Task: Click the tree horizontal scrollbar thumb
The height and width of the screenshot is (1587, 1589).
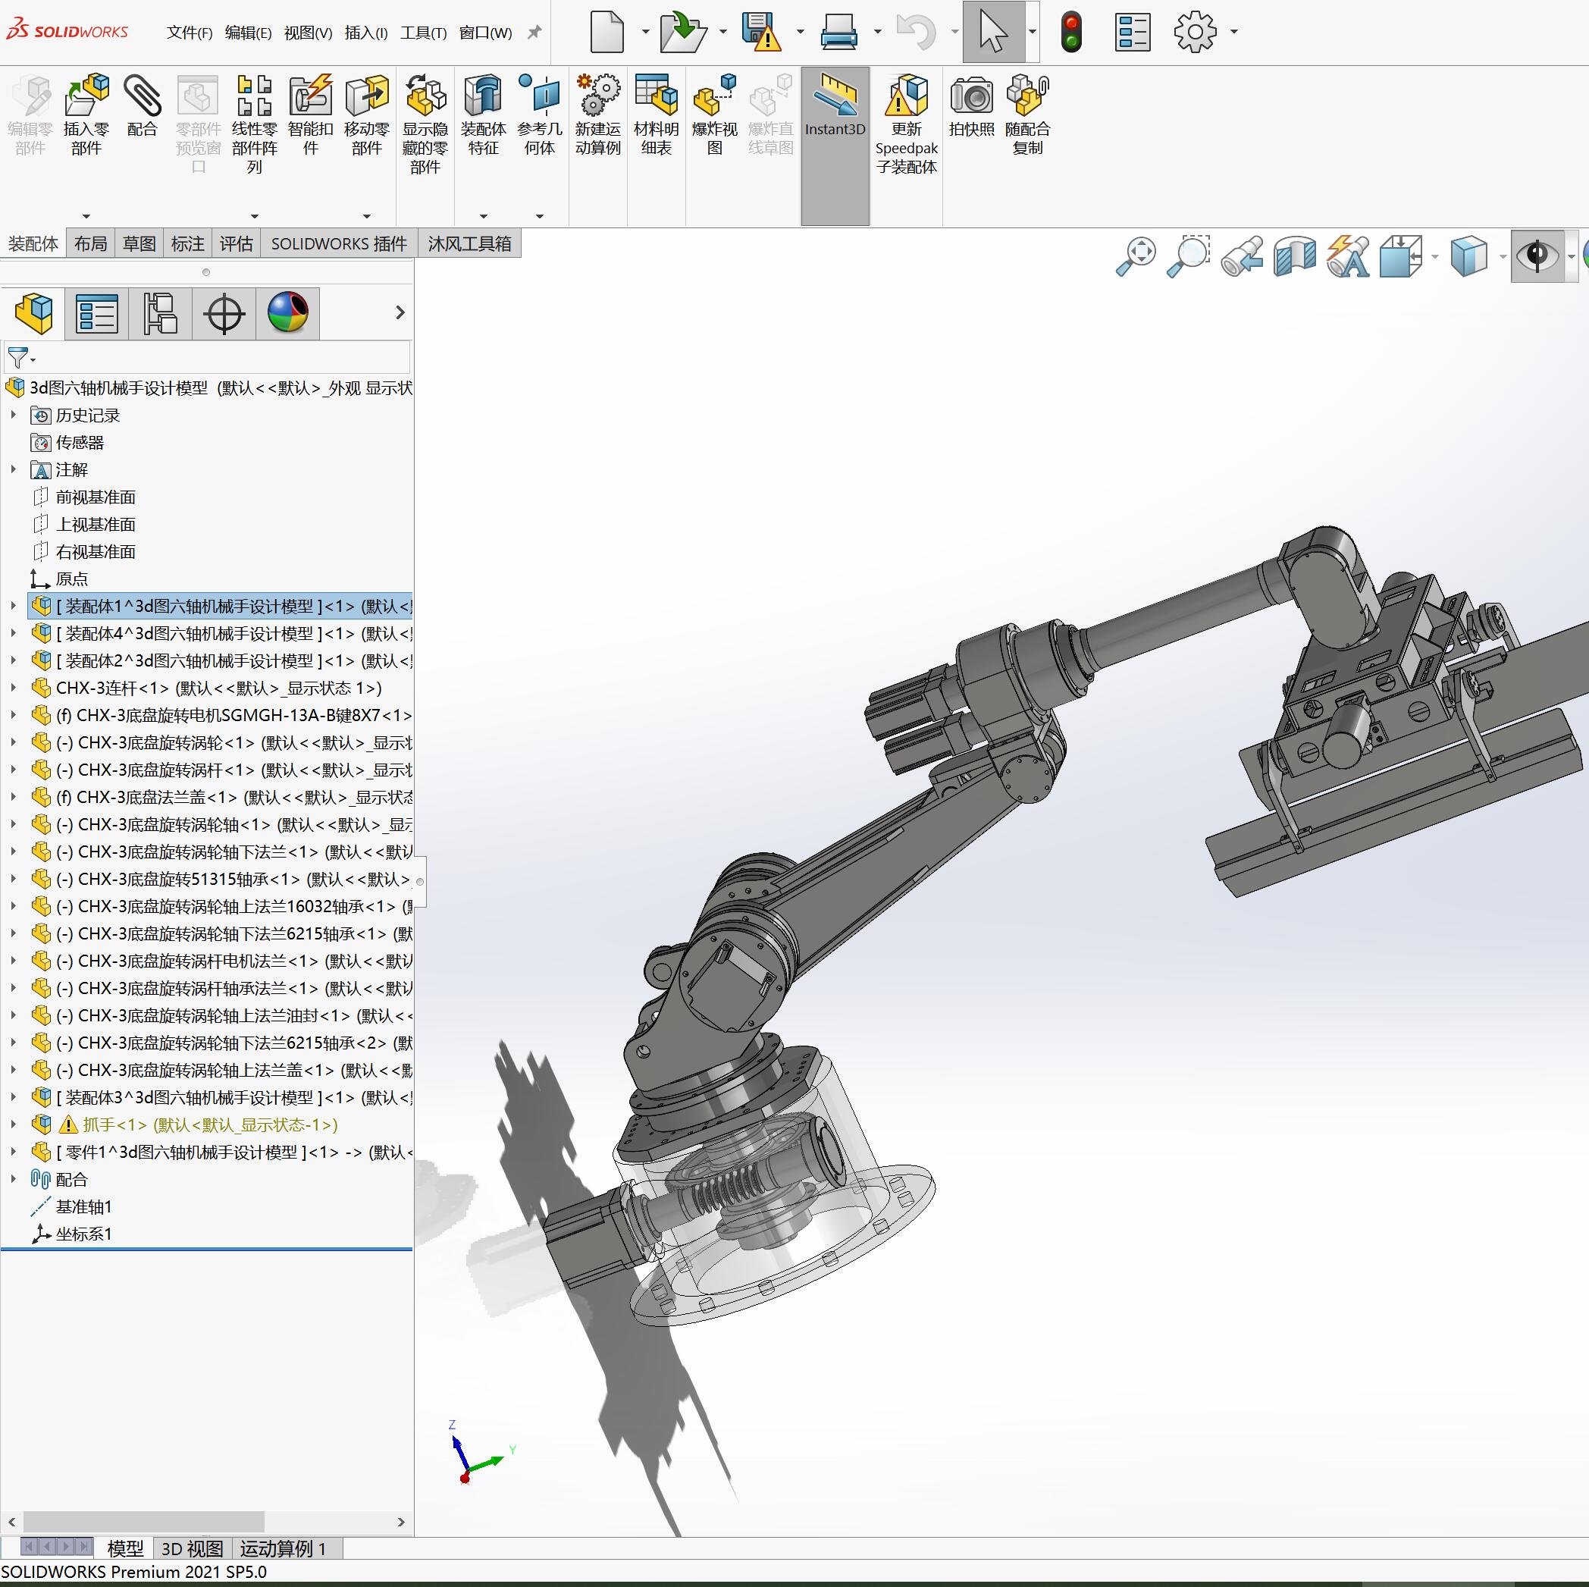Action: click(x=144, y=1521)
